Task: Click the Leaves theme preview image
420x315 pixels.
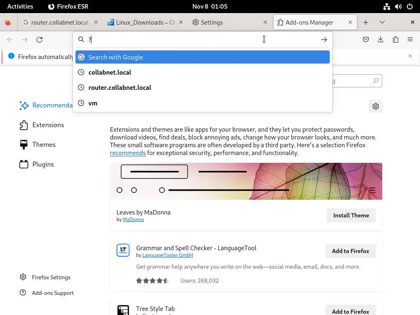Action: [x=246, y=181]
